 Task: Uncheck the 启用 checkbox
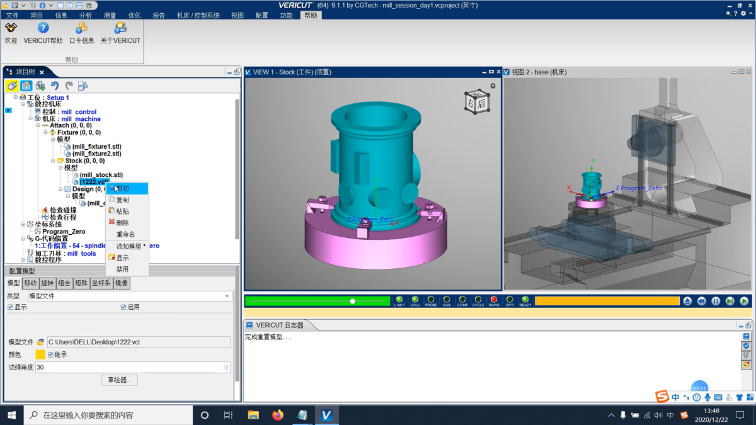[123, 307]
